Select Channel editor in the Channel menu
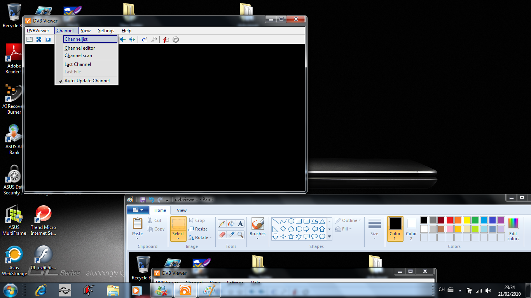The height and width of the screenshot is (298, 531). [x=80, y=48]
